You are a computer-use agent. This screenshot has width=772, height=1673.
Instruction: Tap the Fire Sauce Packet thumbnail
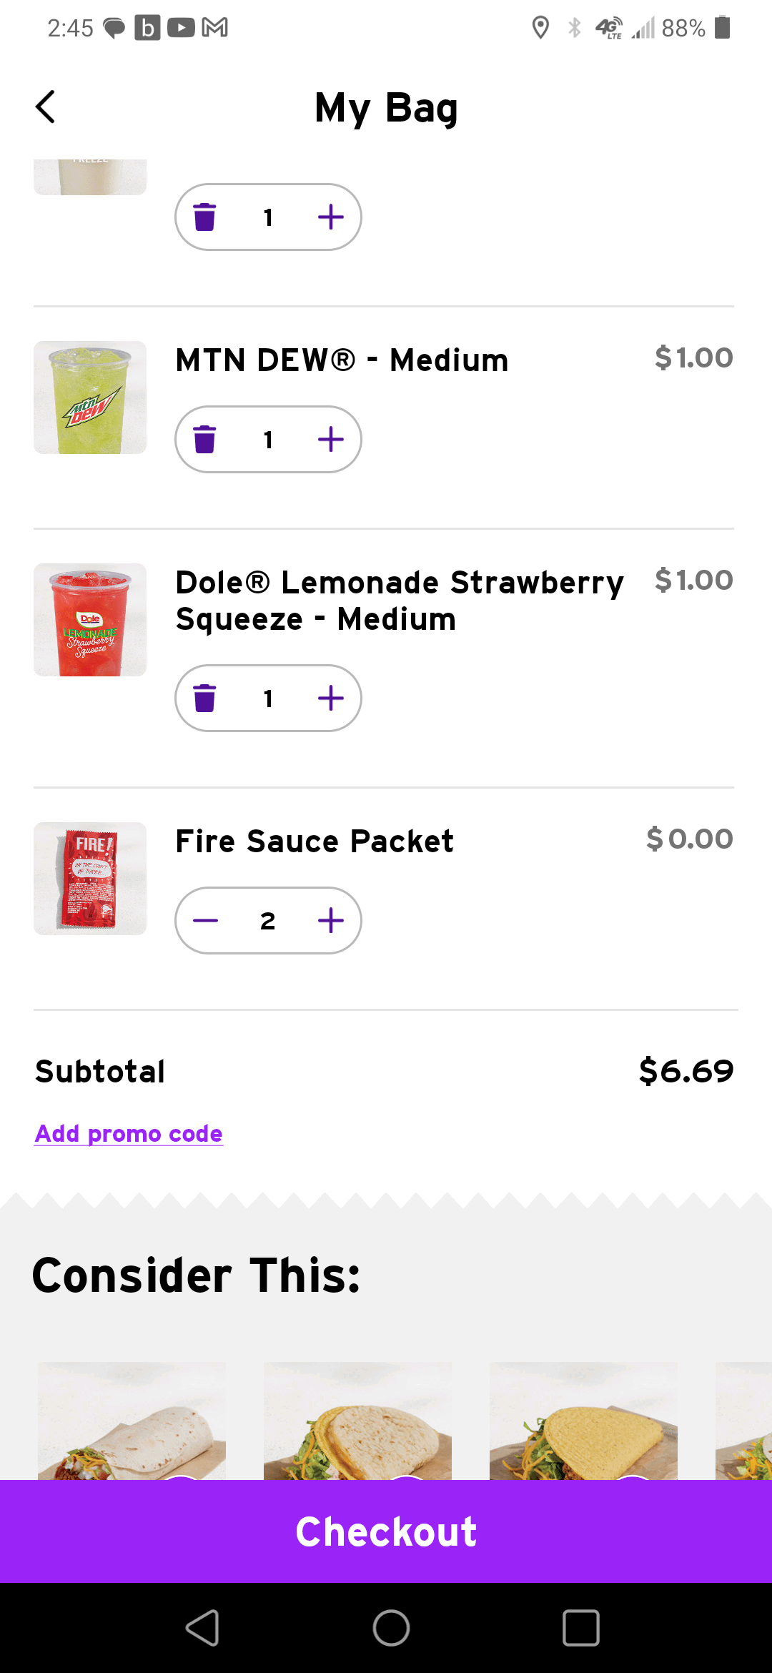(x=90, y=879)
